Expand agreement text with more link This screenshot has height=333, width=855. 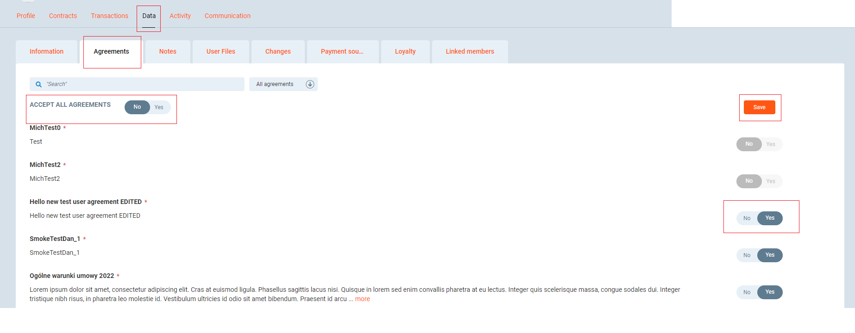click(362, 299)
